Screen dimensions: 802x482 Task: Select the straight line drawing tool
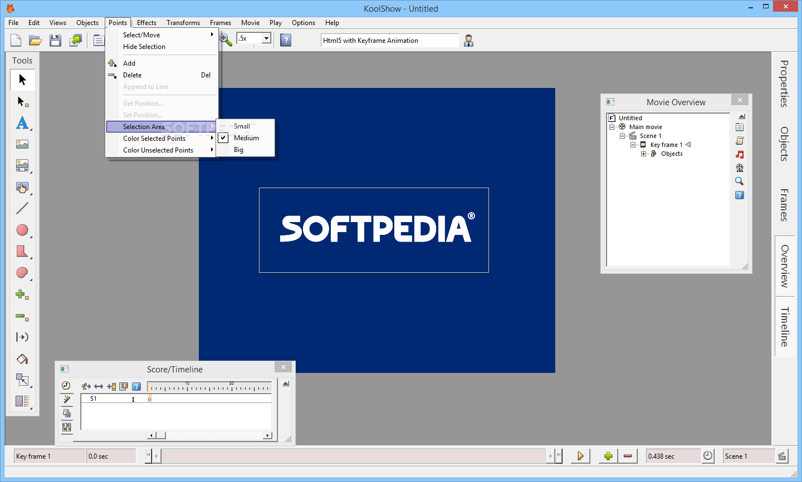22,208
